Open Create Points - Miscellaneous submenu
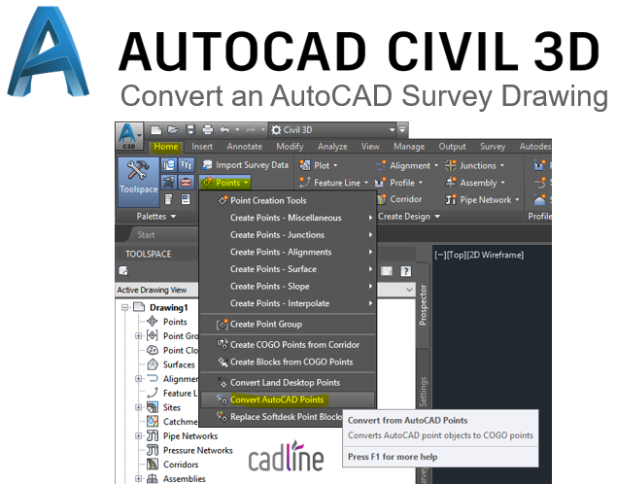Image resolution: width=617 pixels, height=484 pixels. 288,218
